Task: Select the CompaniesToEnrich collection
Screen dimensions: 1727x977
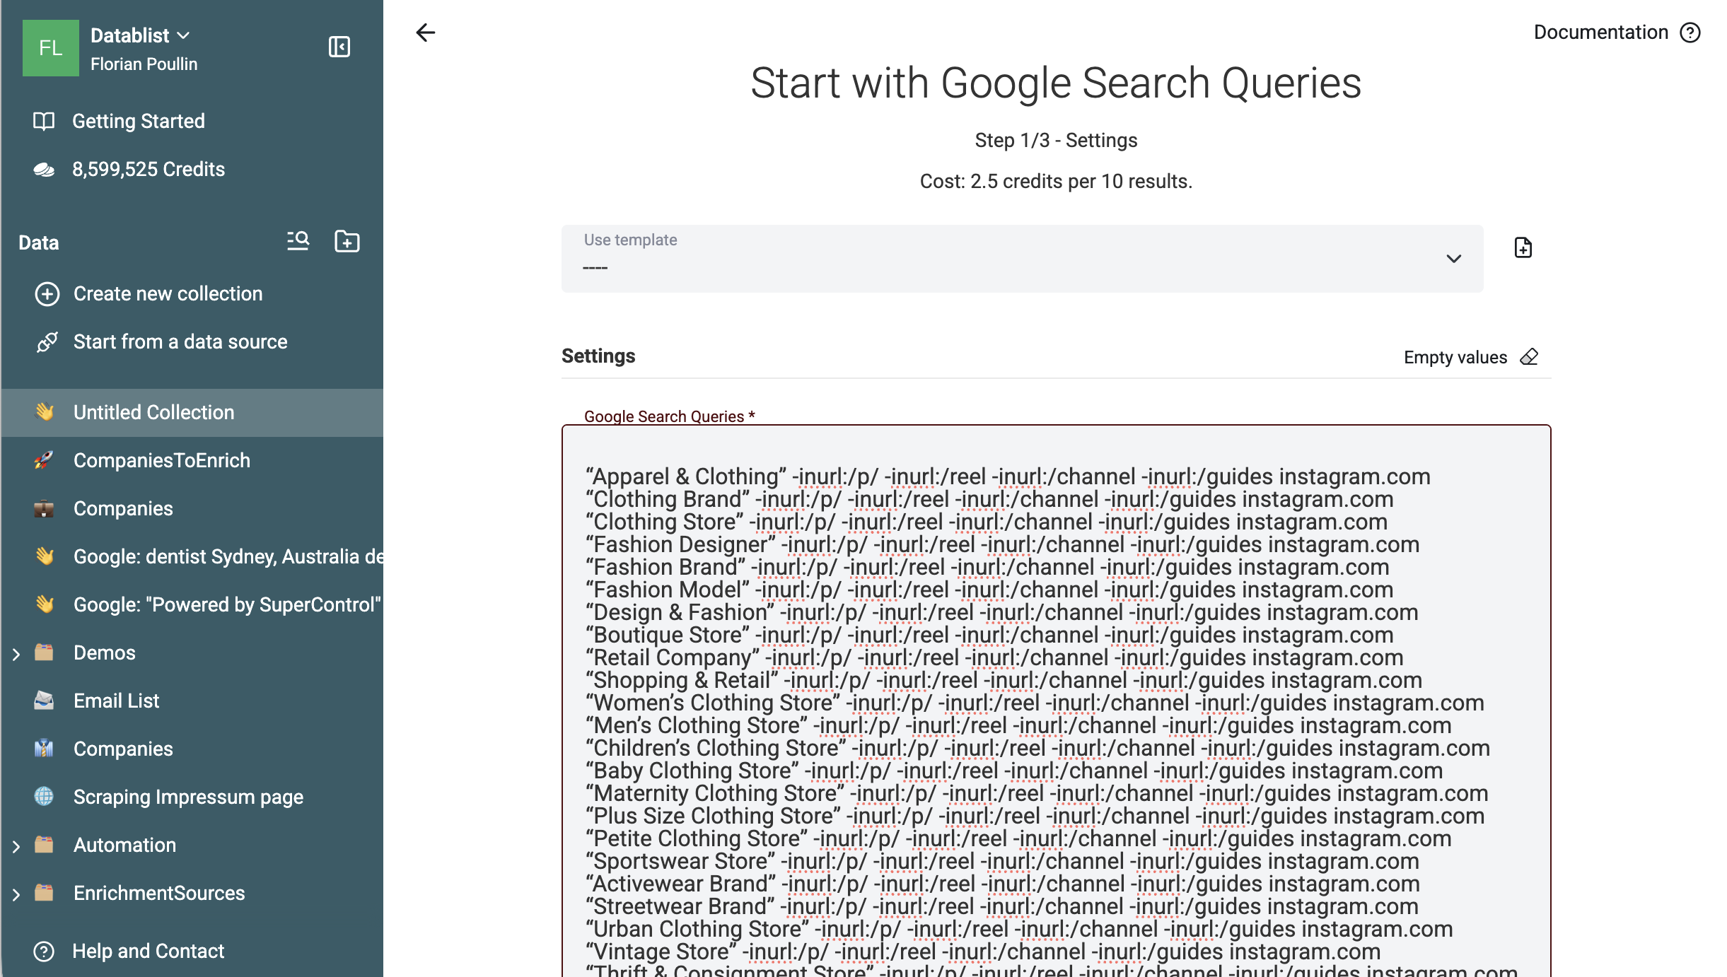Action: click(x=161, y=460)
